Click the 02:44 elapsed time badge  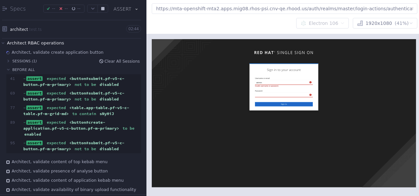point(133,29)
